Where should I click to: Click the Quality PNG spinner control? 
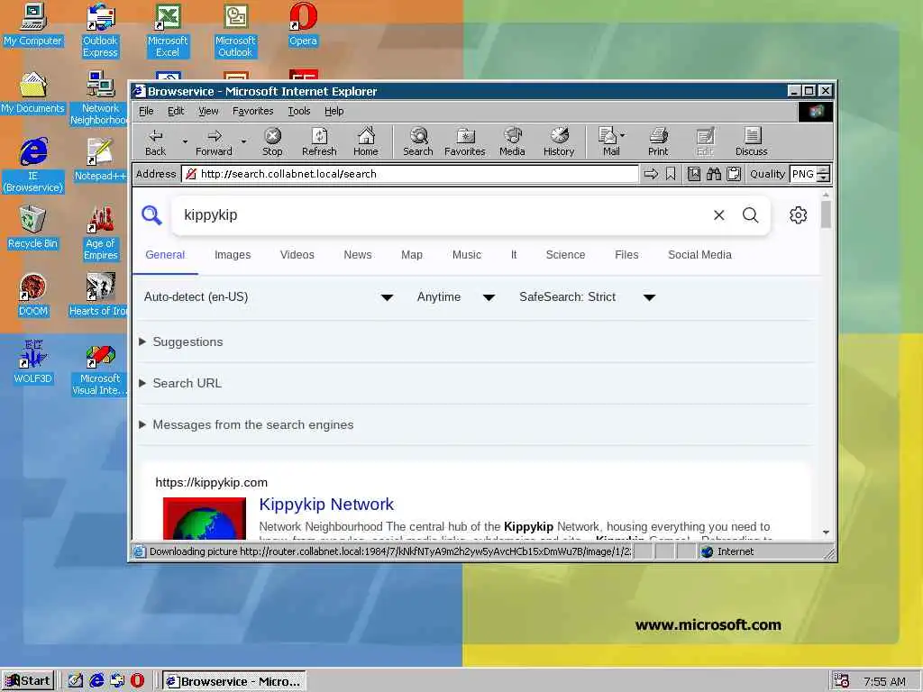click(824, 174)
